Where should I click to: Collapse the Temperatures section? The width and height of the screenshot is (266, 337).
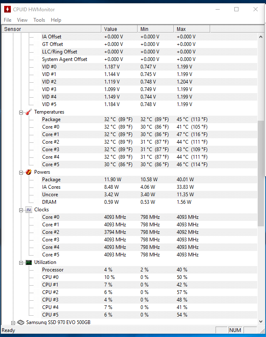tap(21, 112)
